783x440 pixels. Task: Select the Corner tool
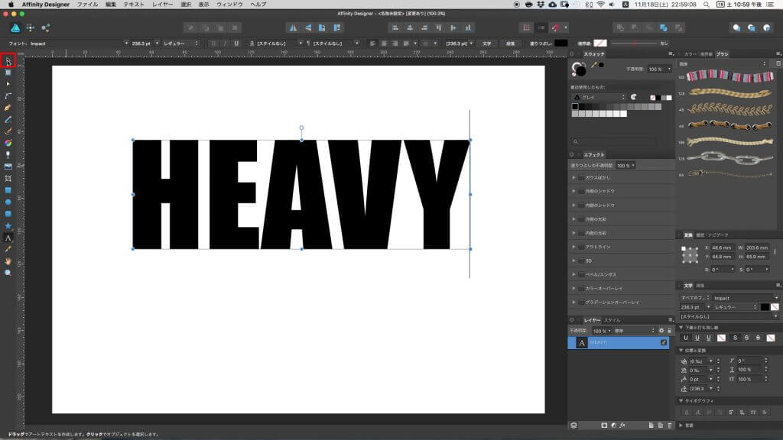[x=8, y=95]
